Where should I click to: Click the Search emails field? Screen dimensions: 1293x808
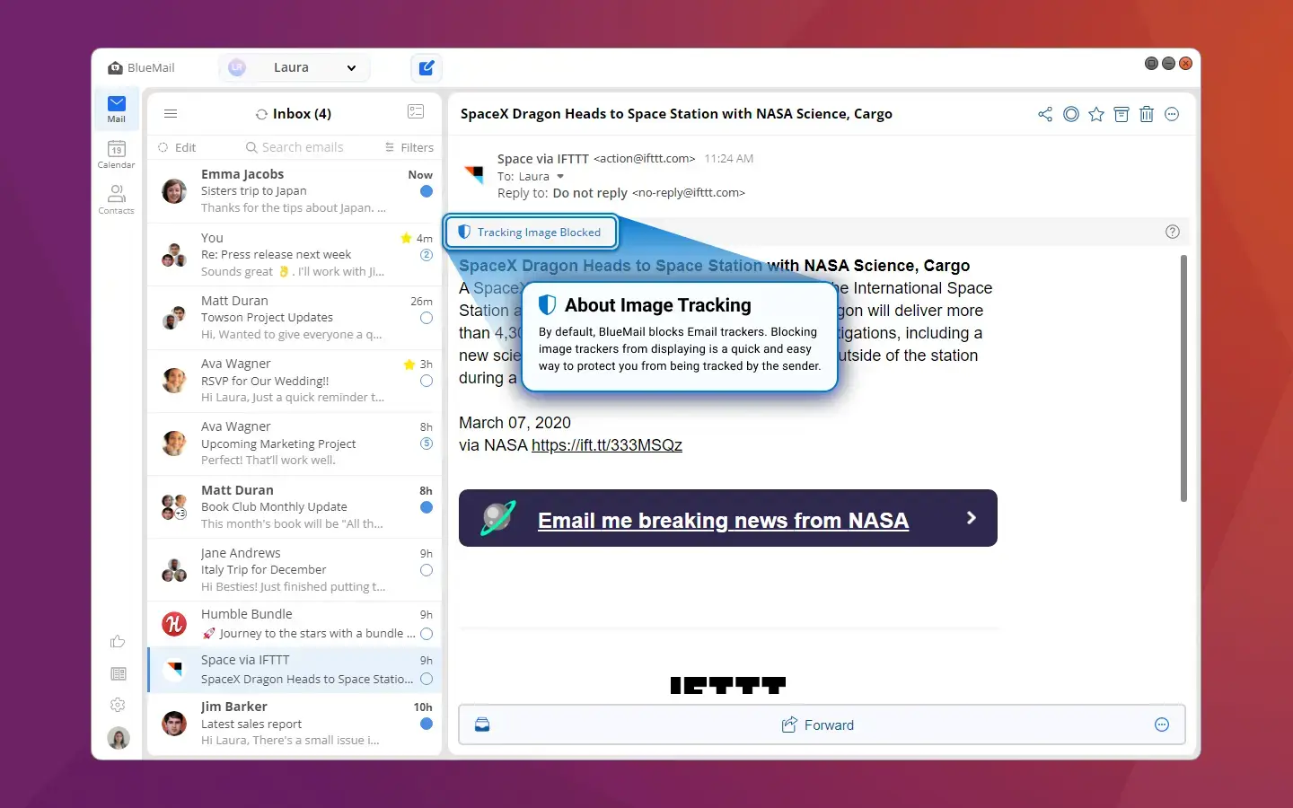click(295, 147)
